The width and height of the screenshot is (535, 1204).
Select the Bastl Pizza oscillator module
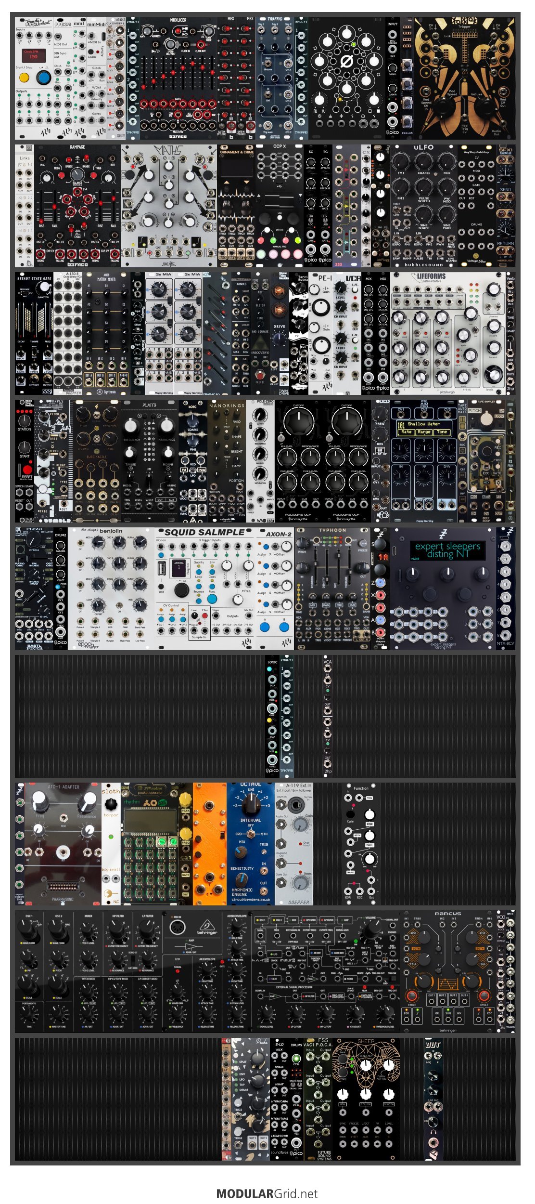(34, 589)
